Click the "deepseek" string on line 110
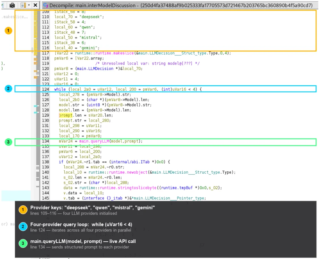Image resolution: width=320 pixels, height=259 pixels. pyautogui.click(x=91, y=17)
